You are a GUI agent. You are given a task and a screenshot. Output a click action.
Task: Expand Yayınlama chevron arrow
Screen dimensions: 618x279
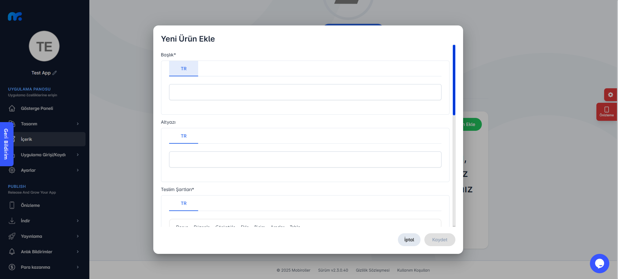(x=78, y=236)
